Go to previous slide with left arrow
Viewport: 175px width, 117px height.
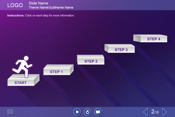coord(145,112)
